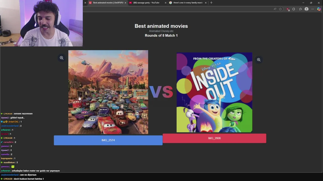323x181 pixels.
Task: Click chat username suudiiskoo
Action: pyautogui.click(x=9, y=162)
